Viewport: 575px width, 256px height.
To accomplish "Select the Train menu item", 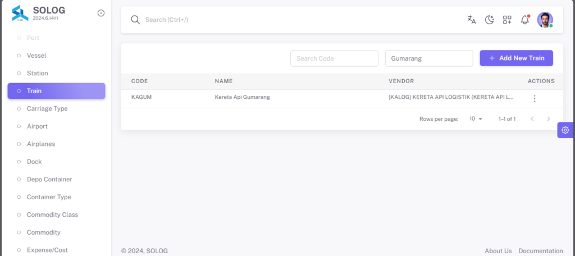I will coord(57,91).
